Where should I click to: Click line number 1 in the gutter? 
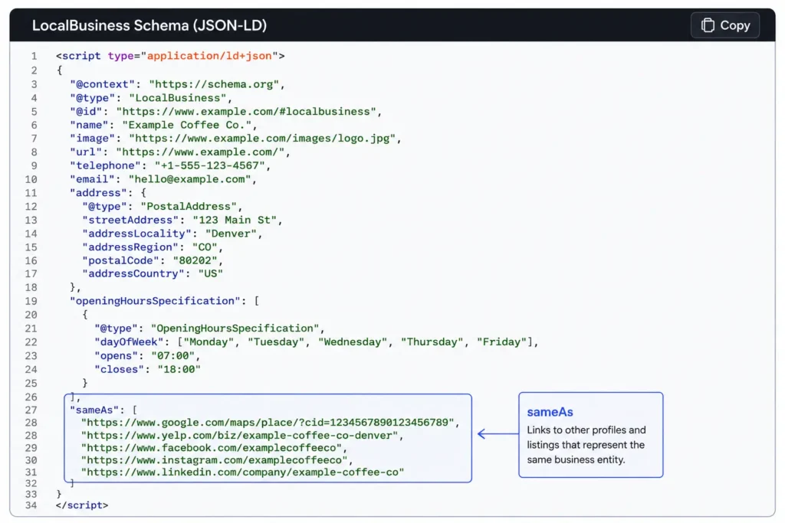34,56
